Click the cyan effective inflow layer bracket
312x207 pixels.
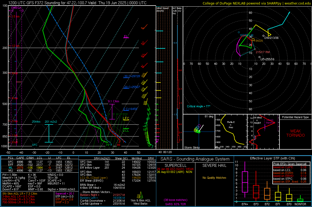point(49,133)
